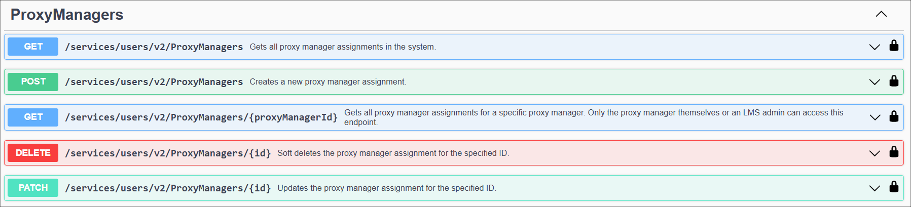Collapse the ProxyManagers section using the top chevron
Image resolution: width=911 pixels, height=207 pixels.
pos(881,14)
